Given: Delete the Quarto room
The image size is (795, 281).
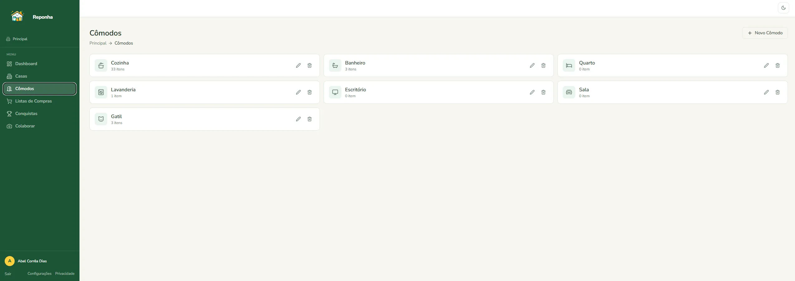Looking at the screenshot, I should (x=778, y=65).
